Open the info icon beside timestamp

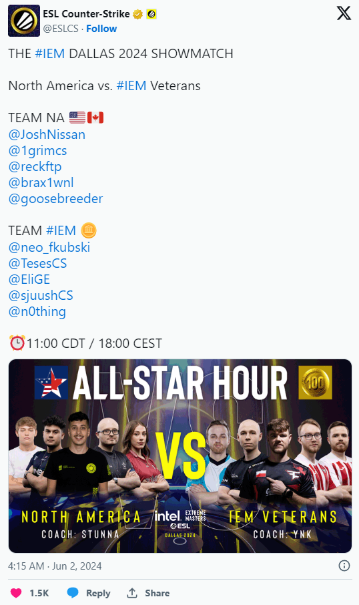pos(344,566)
